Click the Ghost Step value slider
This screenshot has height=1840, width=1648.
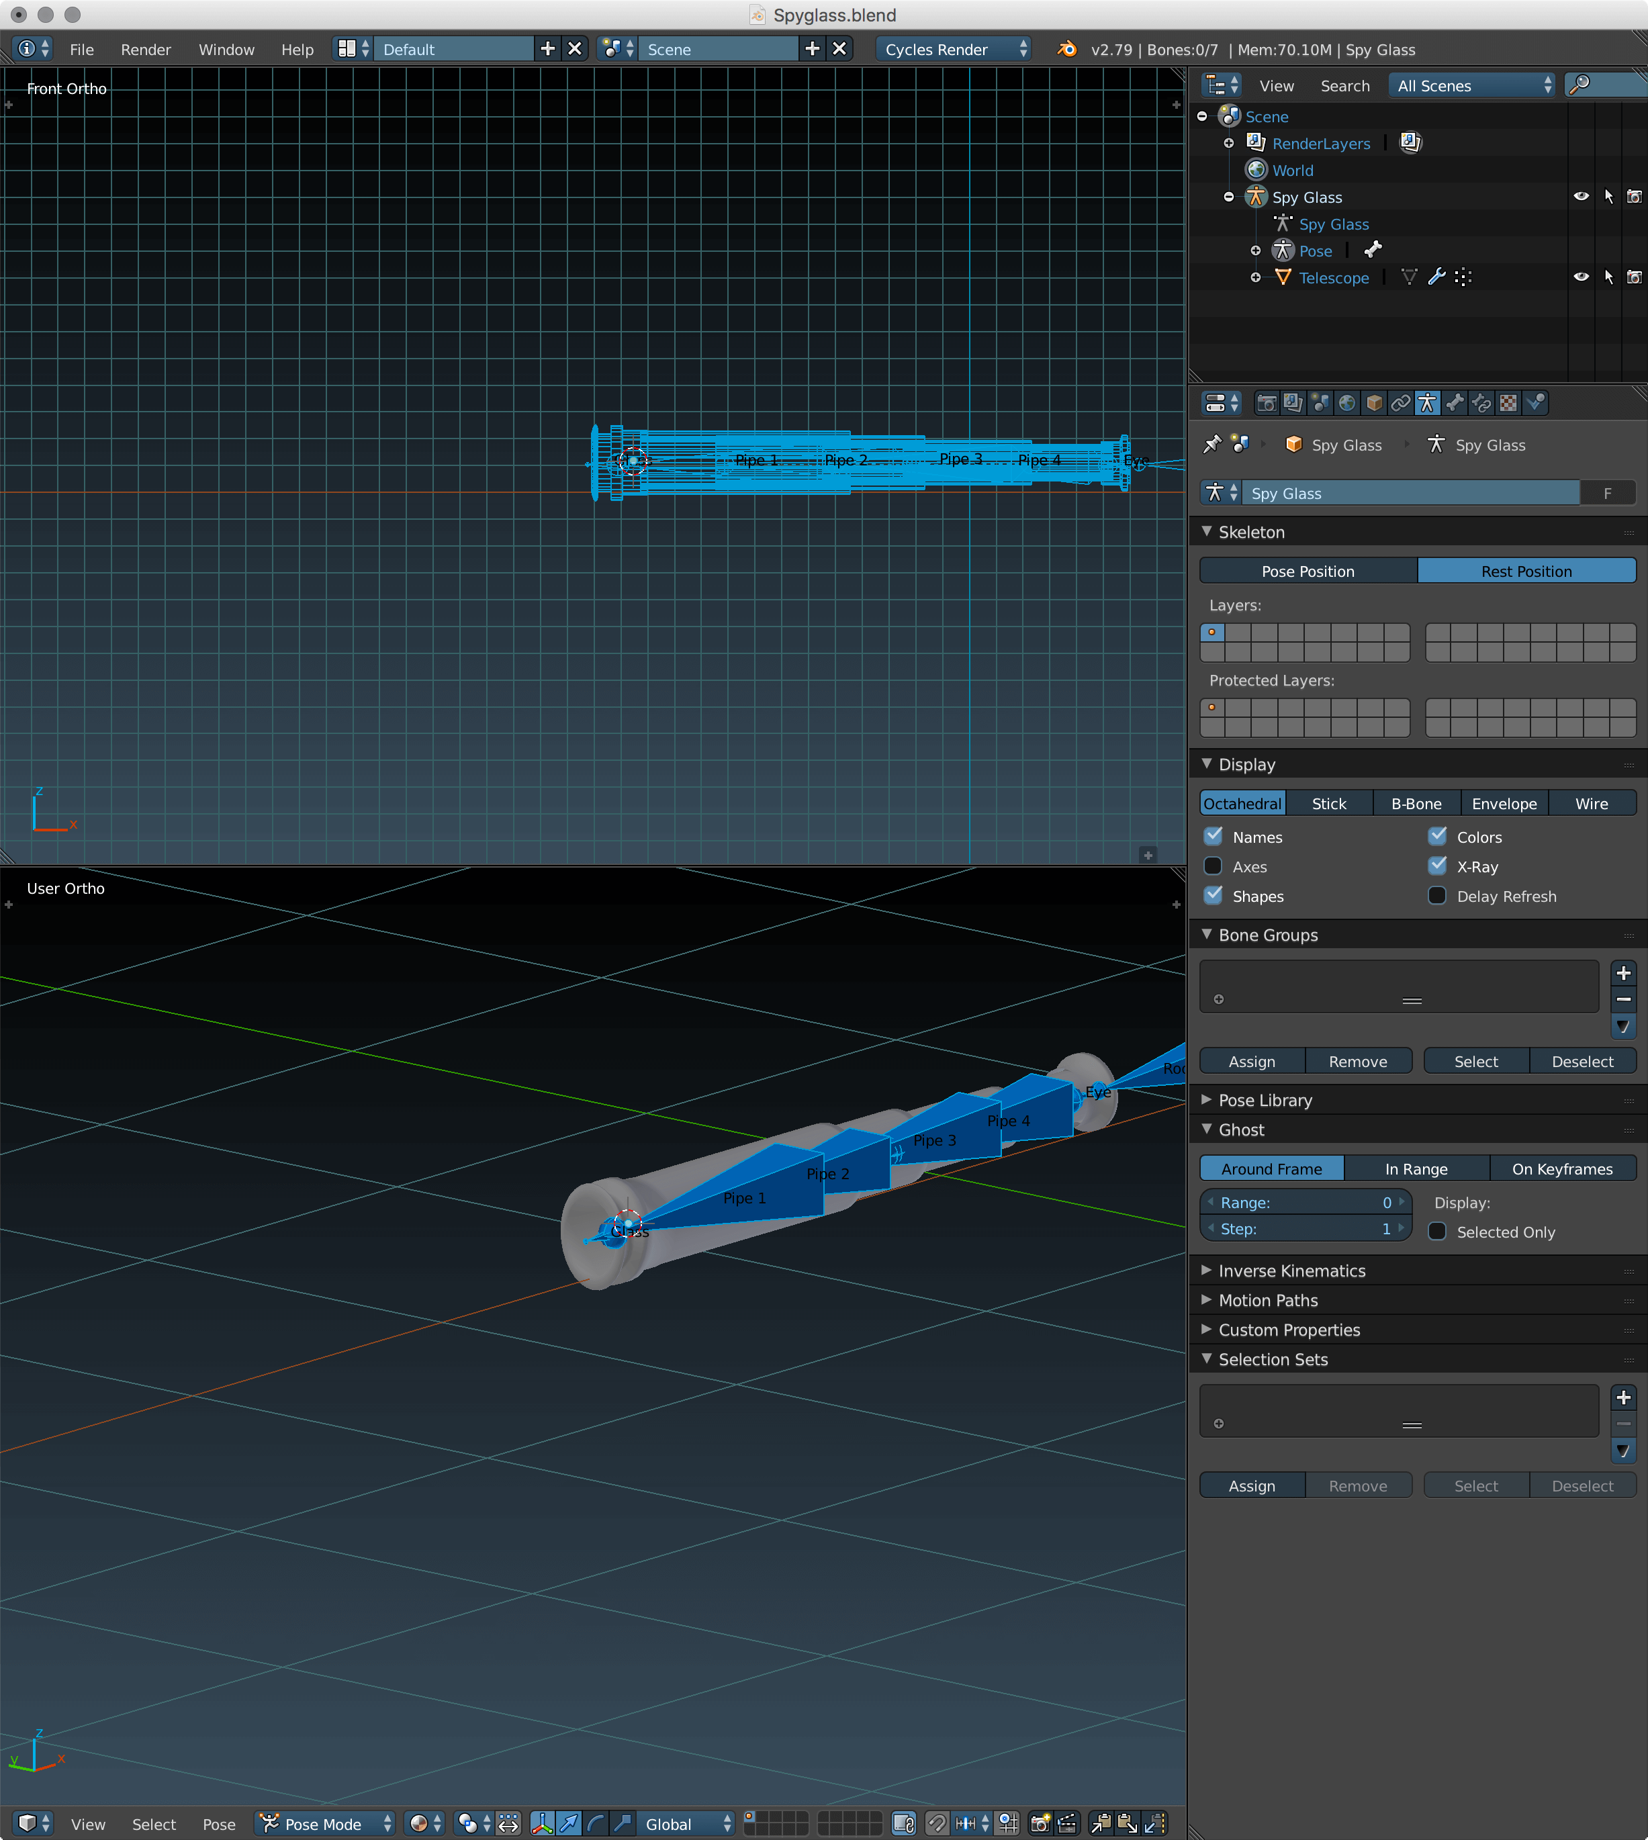1305,1228
